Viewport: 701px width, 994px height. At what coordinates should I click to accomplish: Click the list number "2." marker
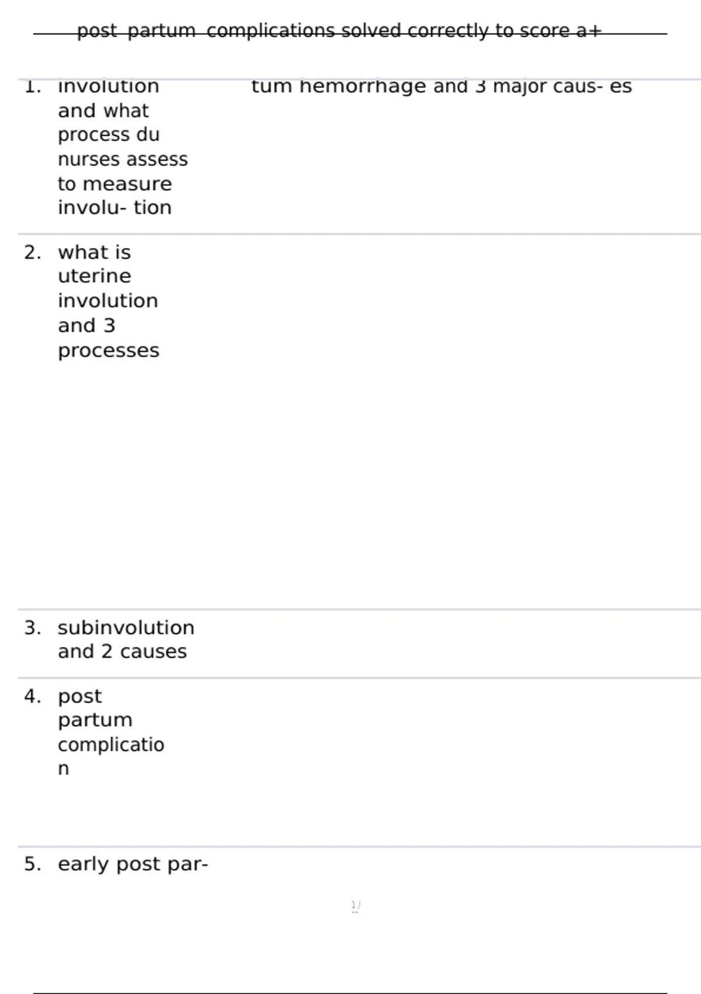33,253
